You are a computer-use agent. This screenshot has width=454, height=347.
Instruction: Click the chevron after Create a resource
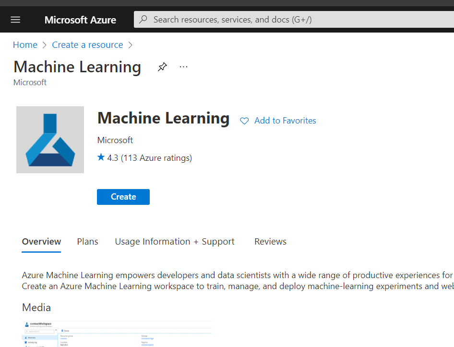(130, 45)
